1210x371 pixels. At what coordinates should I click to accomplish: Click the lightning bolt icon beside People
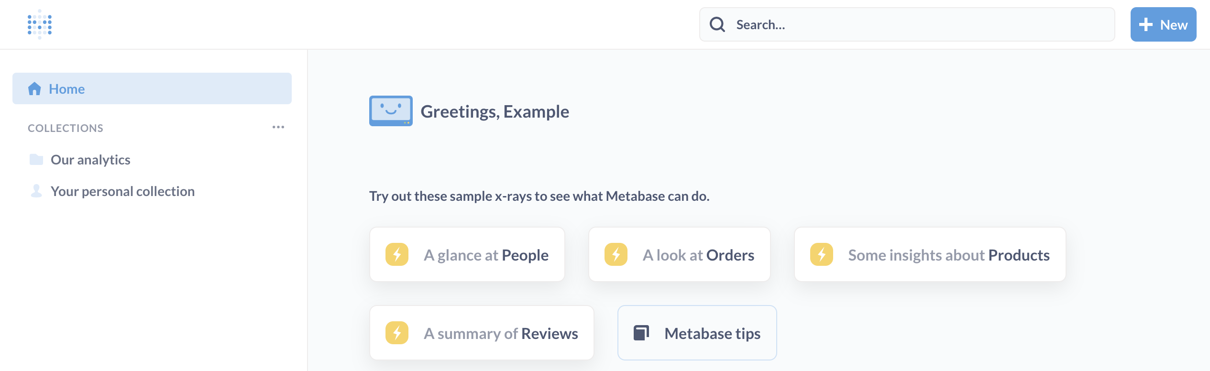pos(397,254)
